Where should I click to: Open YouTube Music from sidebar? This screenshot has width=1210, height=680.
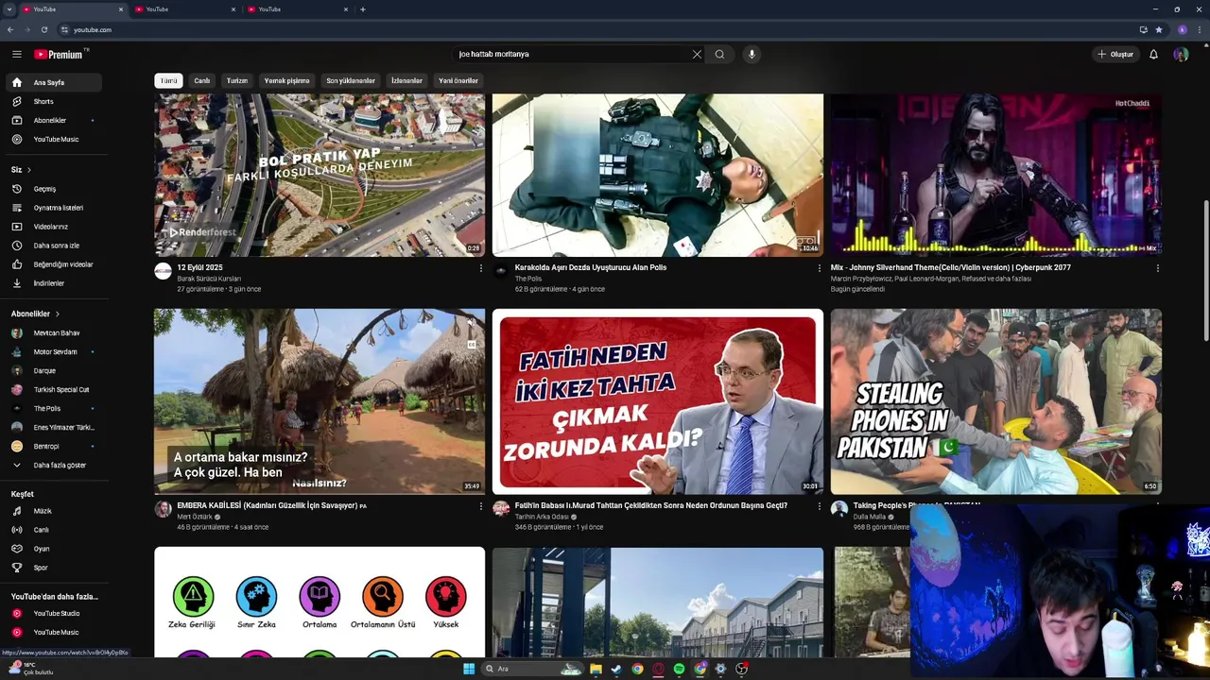(53, 139)
